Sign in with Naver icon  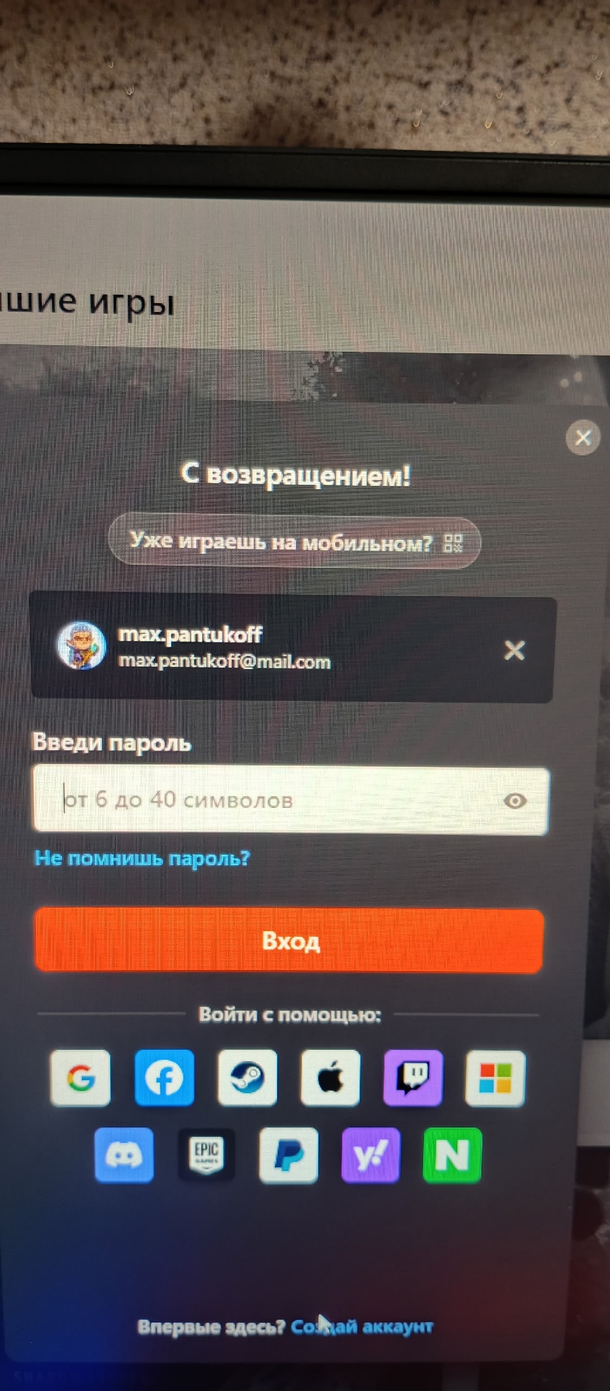coord(452,1155)
